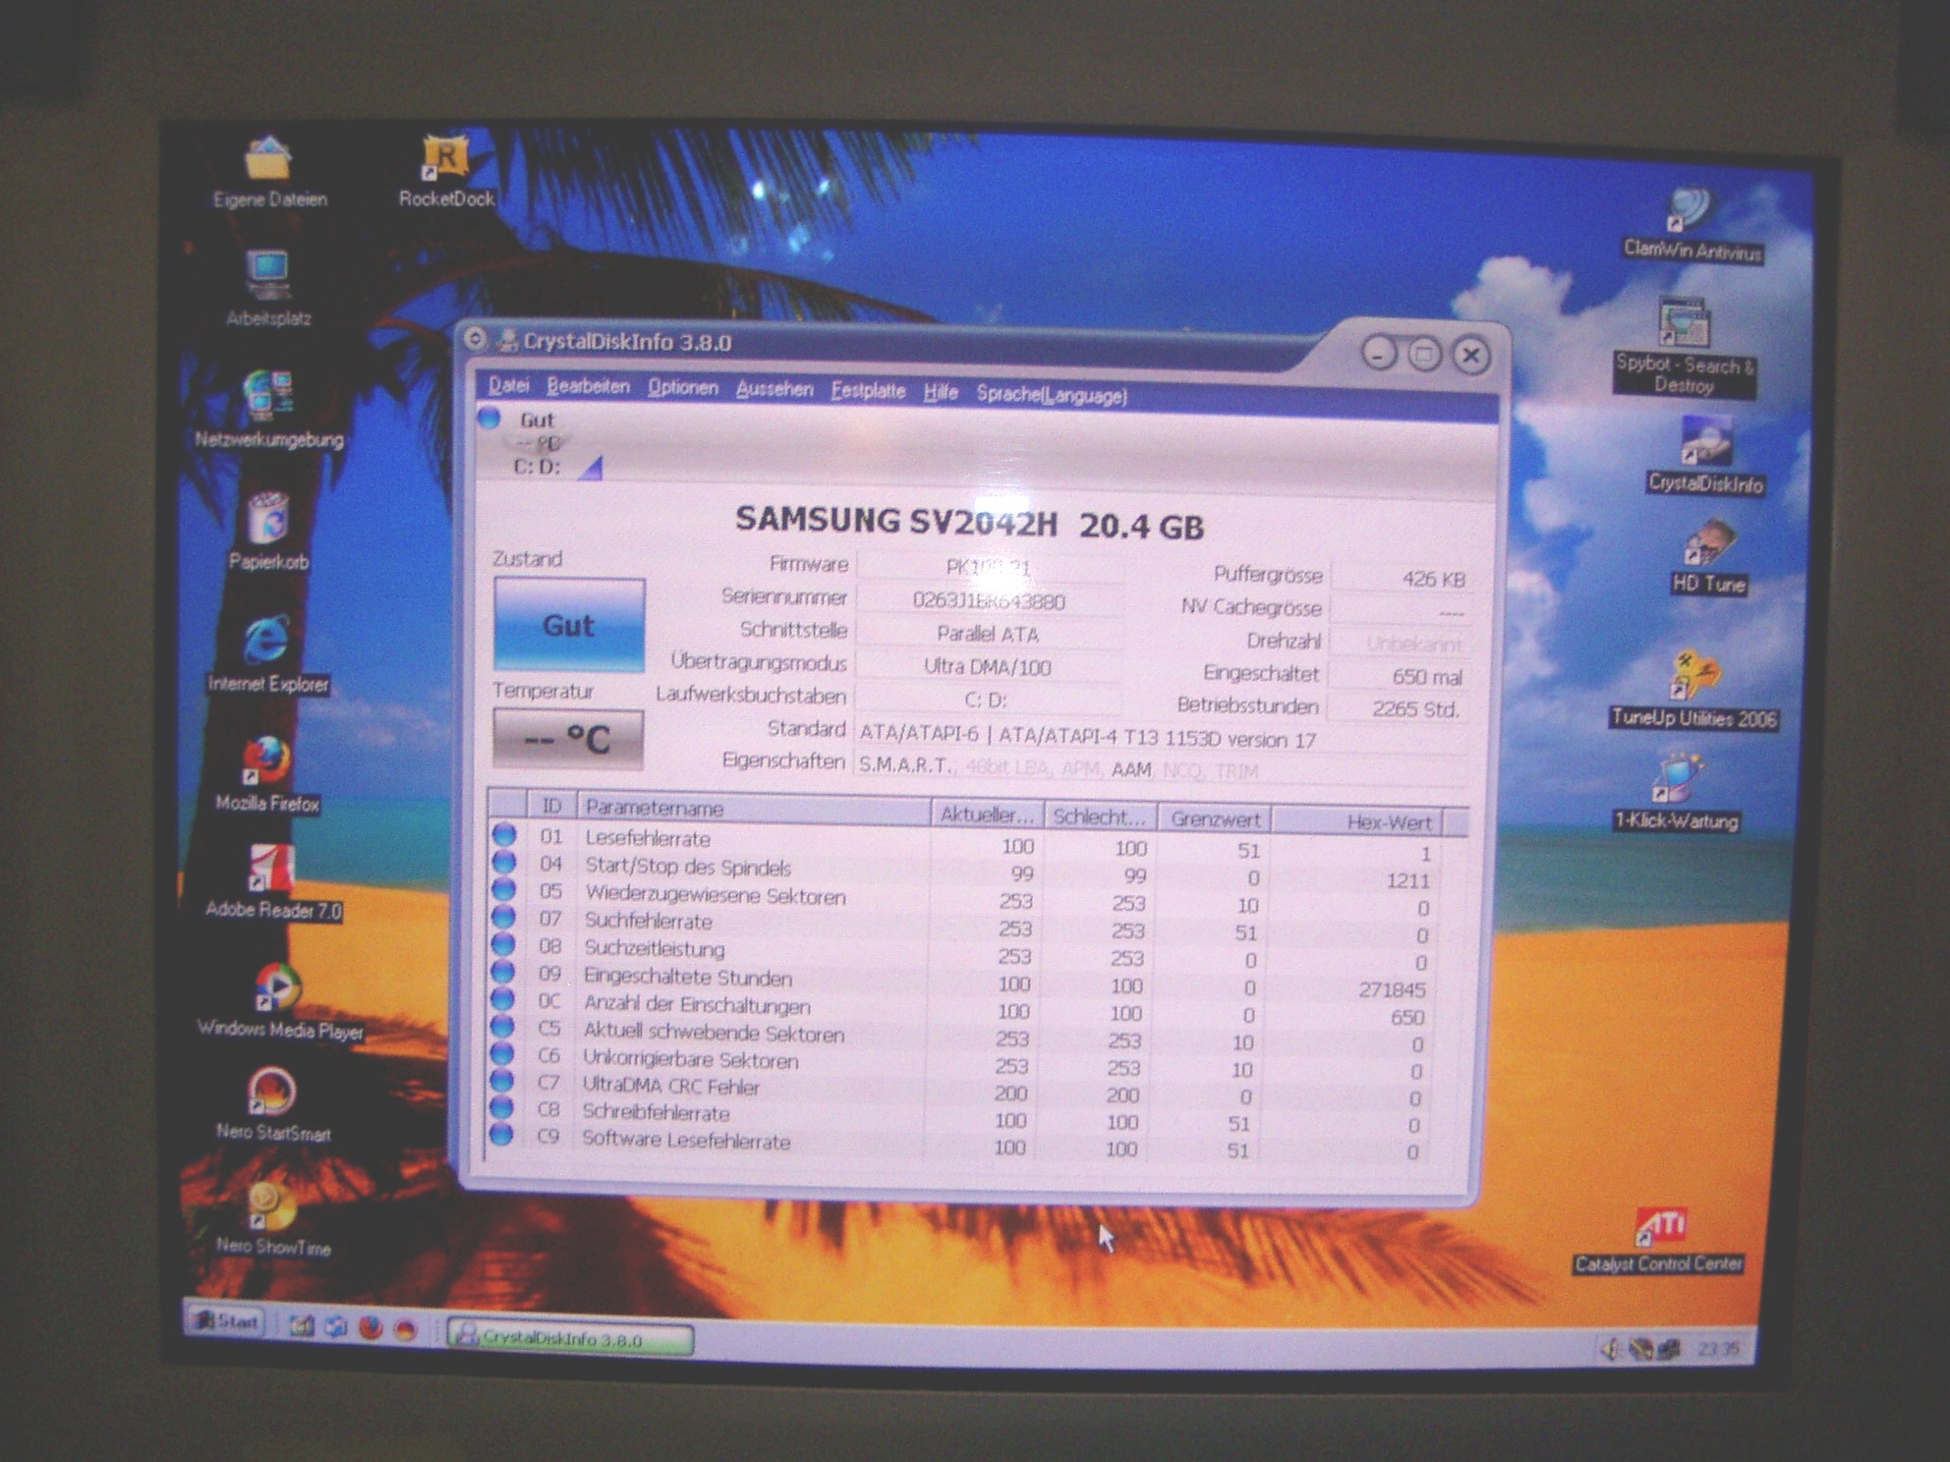Select the Wiederzugewiesene Sektoren row
Viewport: 1950px width, 1462px height.
coord(715,895)
